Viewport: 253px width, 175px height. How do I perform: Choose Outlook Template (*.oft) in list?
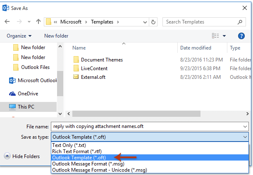pyautogui.click(x=150, y=158)
